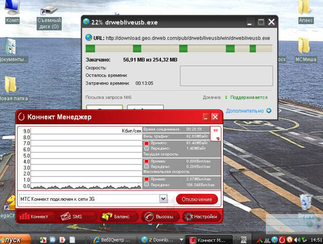323x244 pixels.
Task: Click 'Посылка запроса №6' status text
Action: click(108, 97)
